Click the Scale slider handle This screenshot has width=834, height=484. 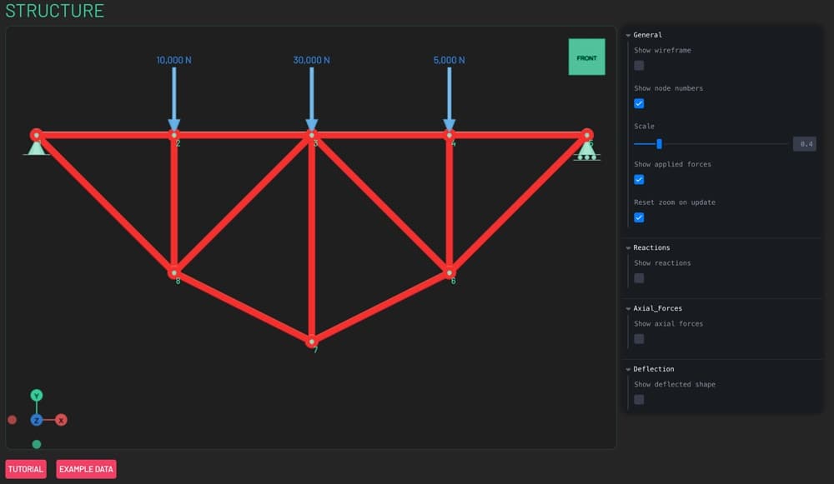tap(659, 143)
